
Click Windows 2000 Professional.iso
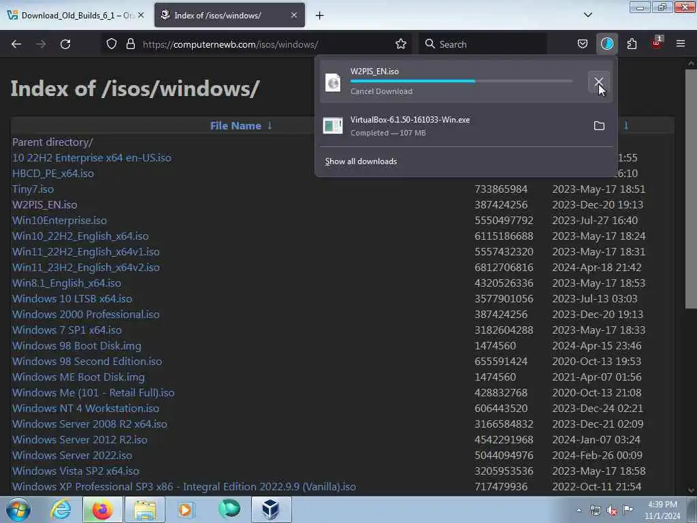tap(86, 315)
